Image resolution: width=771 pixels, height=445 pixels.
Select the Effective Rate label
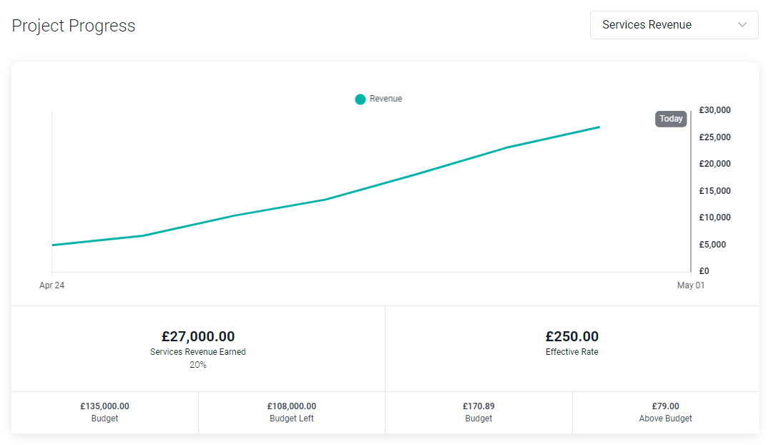point(572,351)
